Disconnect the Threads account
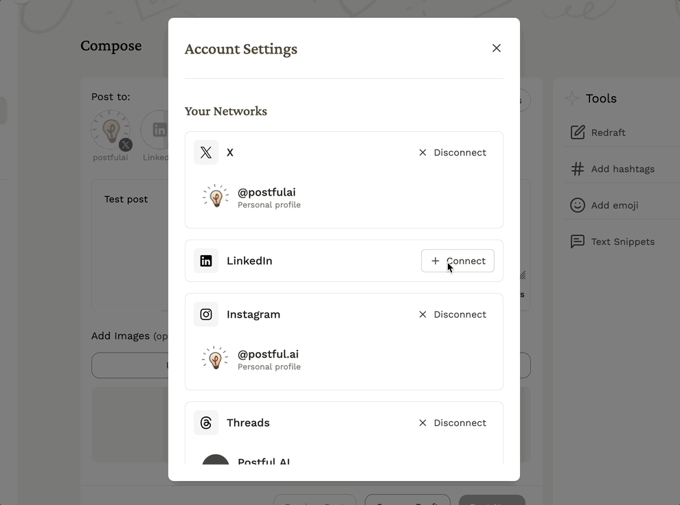Viewport: 680px width, 505px height. point(453,423)
